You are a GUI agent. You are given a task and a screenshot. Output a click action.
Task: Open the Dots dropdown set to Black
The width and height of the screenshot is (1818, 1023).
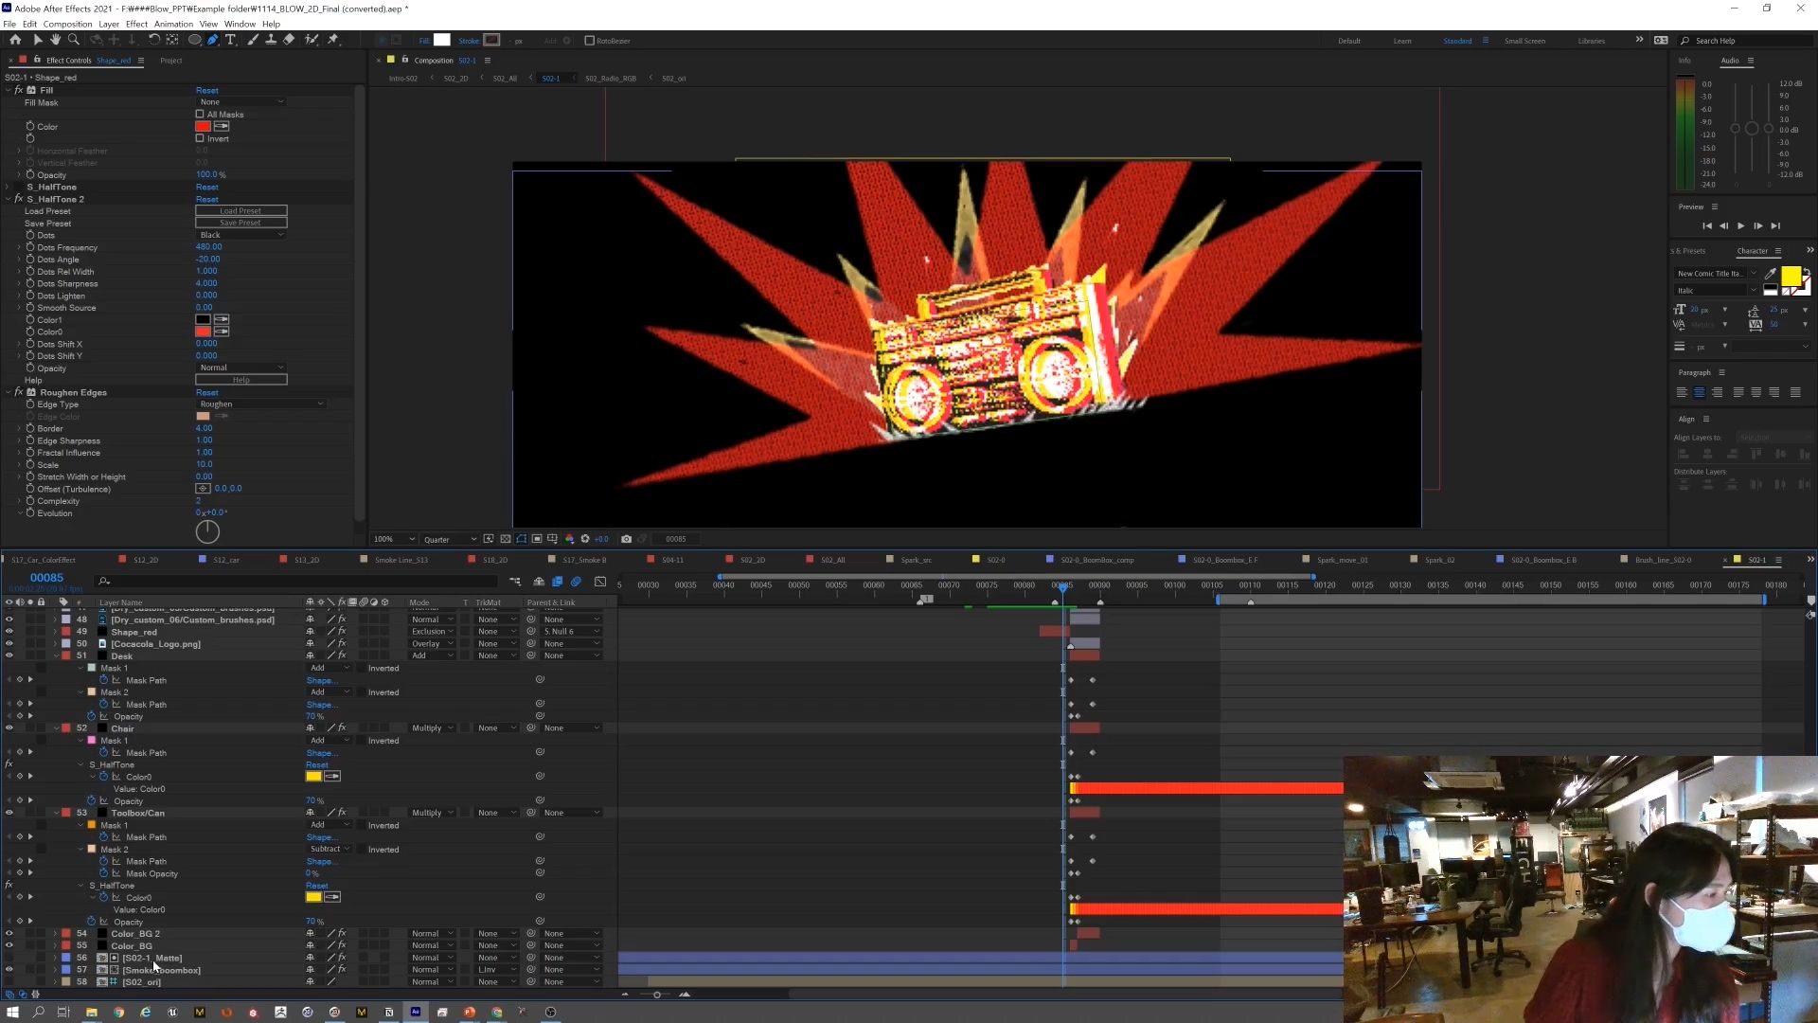[x=241, y=235]
